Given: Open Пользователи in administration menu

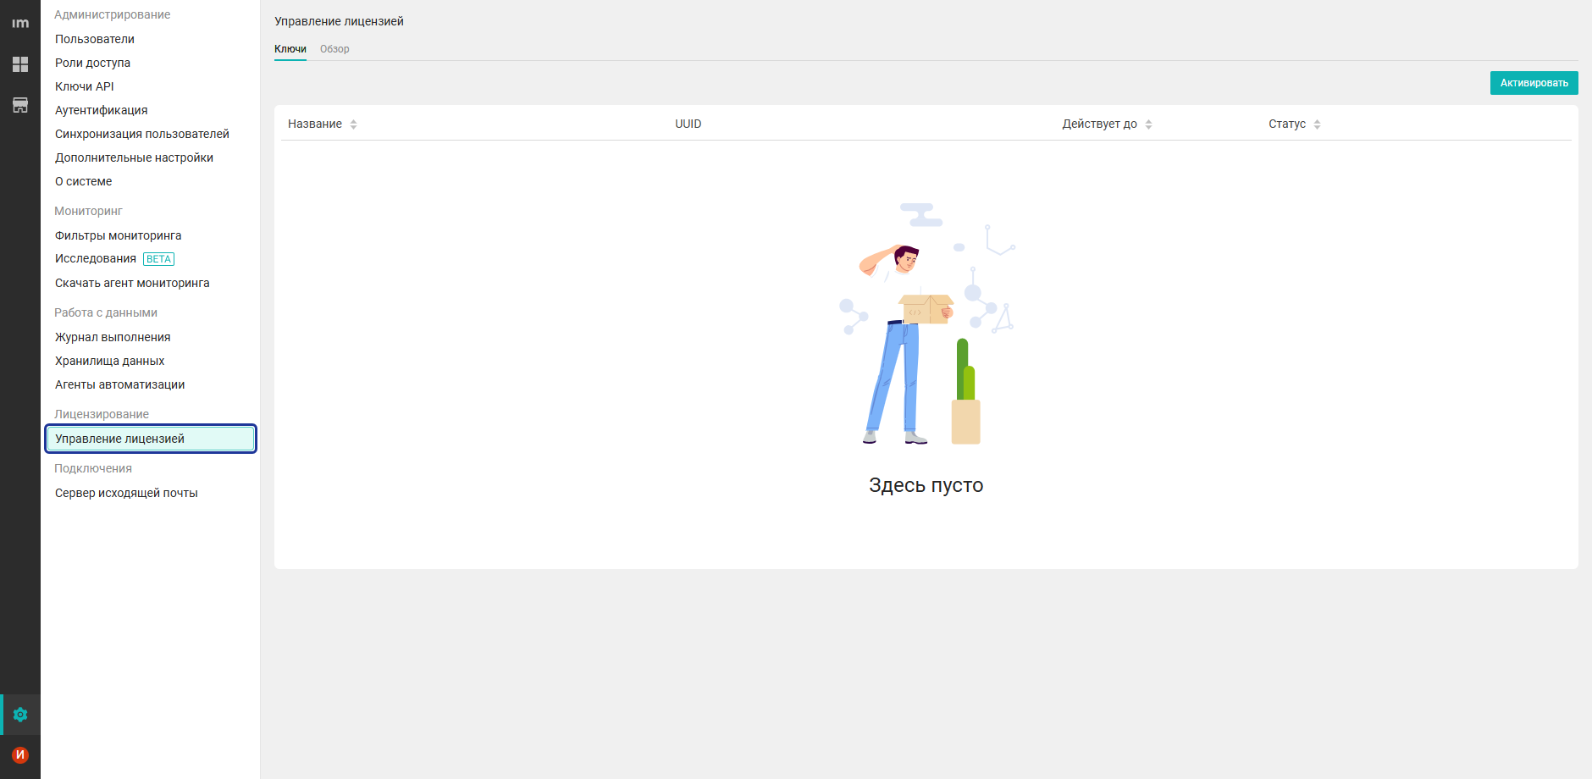Looking at the screenshot, I should [x=95, y=39].
